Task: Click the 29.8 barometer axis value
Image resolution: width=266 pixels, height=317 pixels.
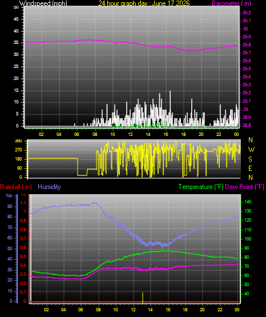Action: [x=247, y=45]
